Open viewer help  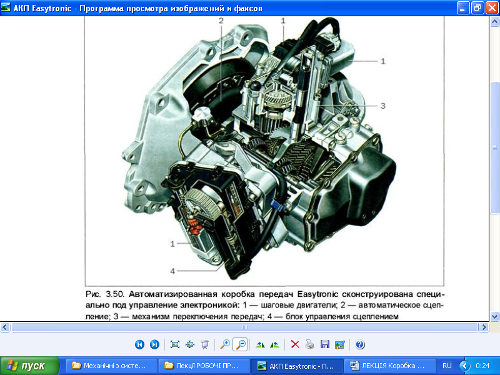pyautogui.click(x=360, y=344)
